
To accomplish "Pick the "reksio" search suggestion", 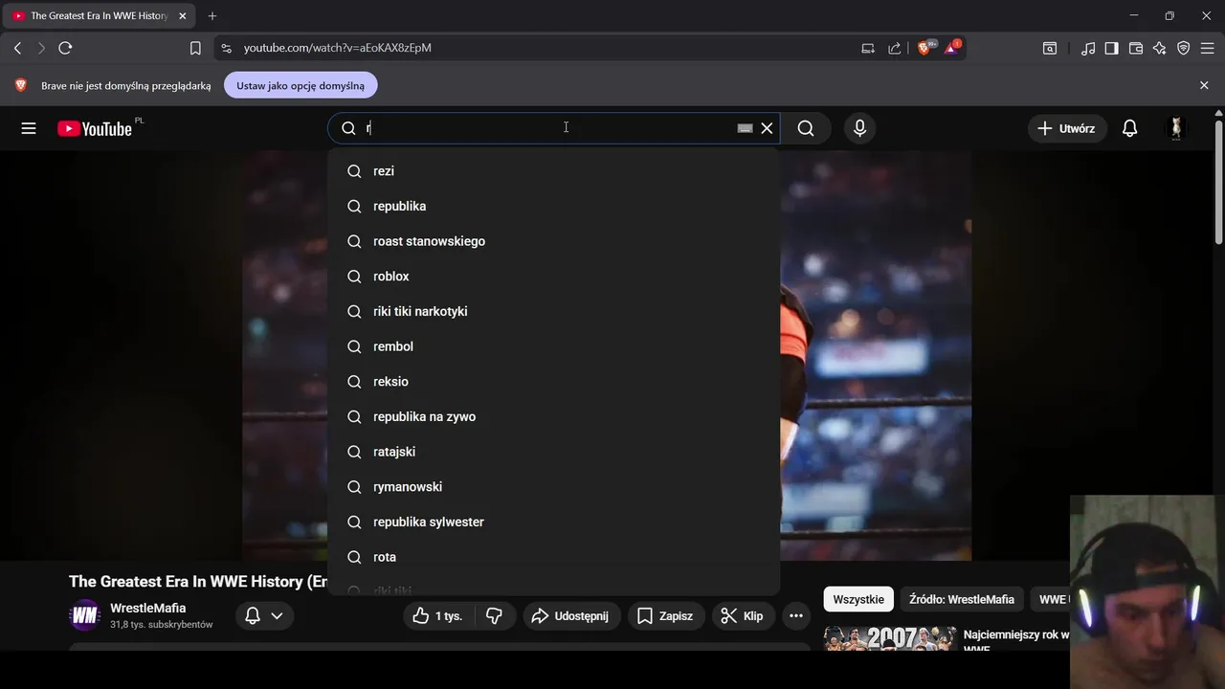I will click(554, 382).
